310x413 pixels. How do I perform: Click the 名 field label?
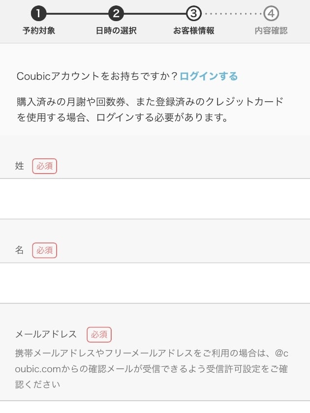click(x=20, y=250)
